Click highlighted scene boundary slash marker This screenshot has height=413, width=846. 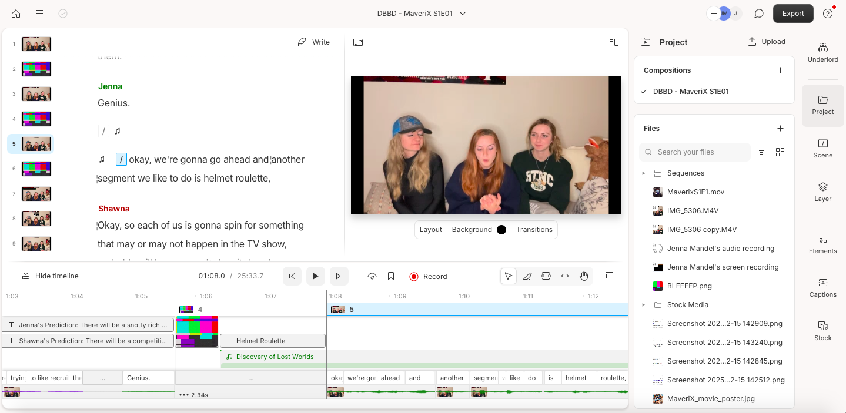point(121,159)
